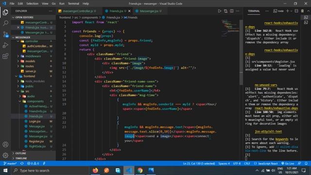Run the code with play icon
The width and height of the screenshot is (311, 175).
click(219, 11)
